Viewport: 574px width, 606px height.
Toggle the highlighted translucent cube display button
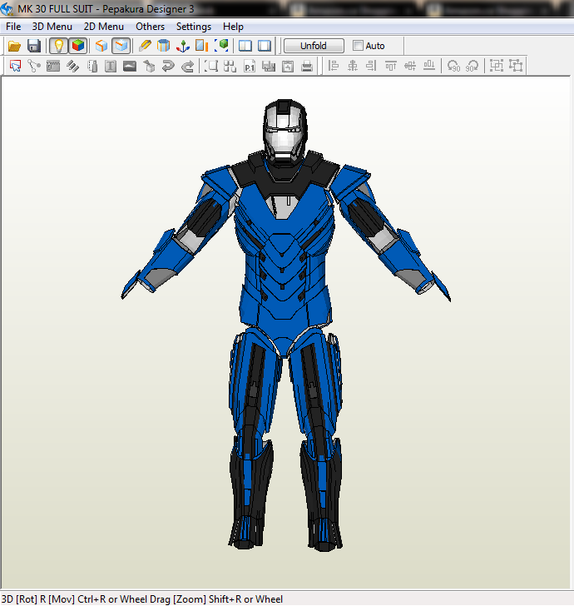121,46
